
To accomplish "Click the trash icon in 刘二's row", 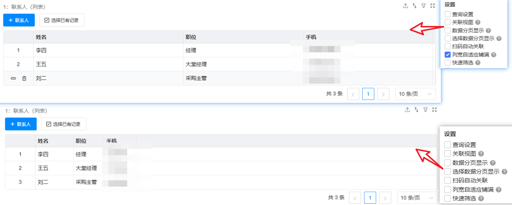I will pyautogui.click(x=24, y=78).
